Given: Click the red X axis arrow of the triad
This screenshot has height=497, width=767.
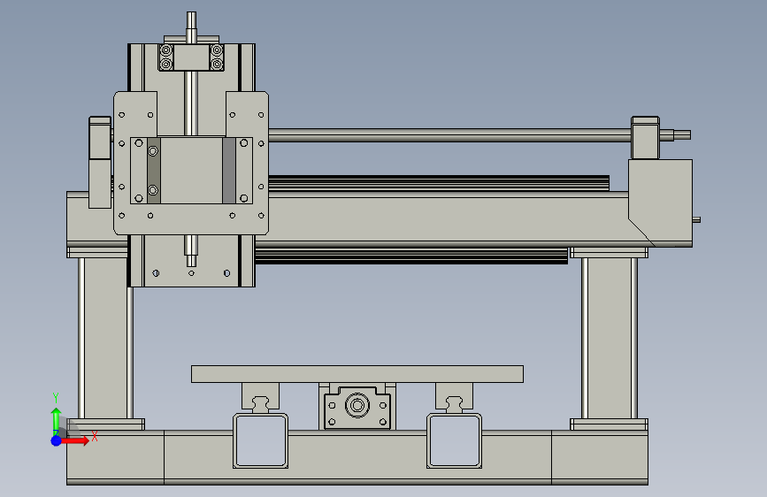Looking at the screenshot, I should [x=76, y=440].
